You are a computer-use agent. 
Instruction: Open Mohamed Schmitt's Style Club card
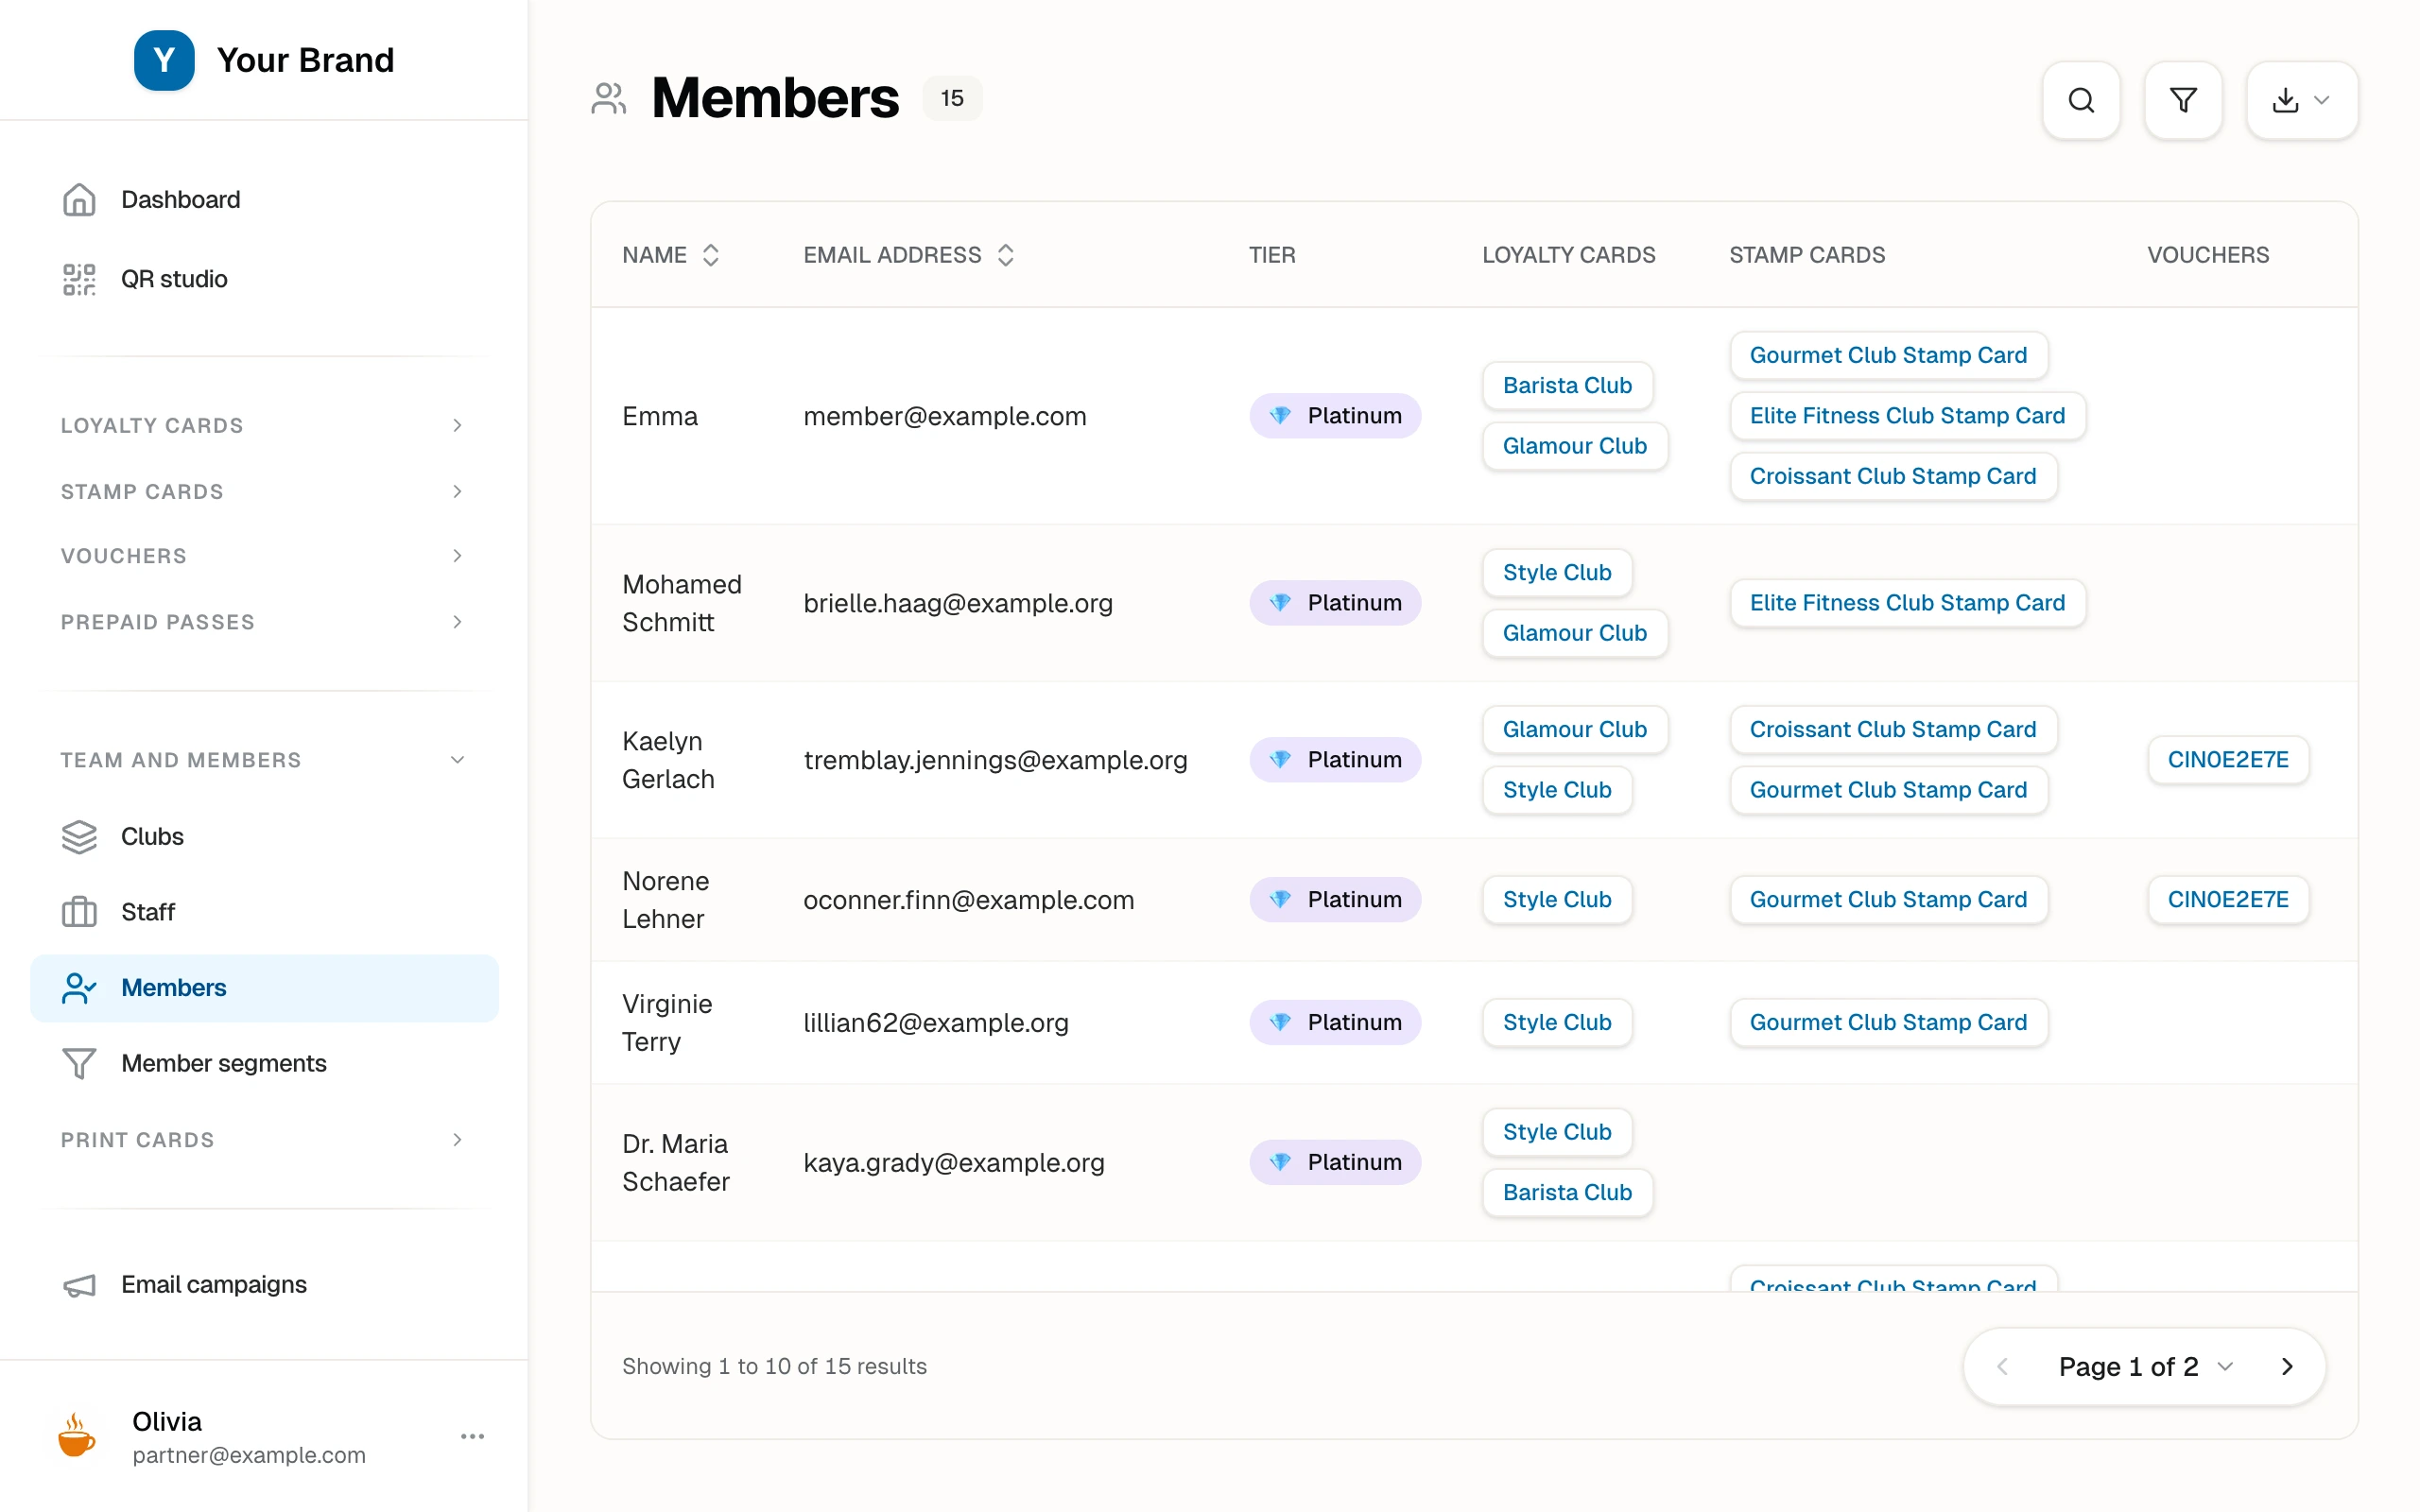pyautogui.click(x=1557, y=573)
